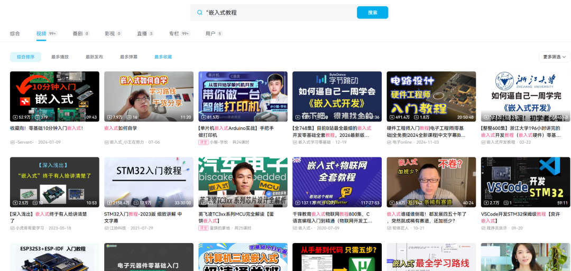
Task: Click play-count icon on the 81.5万 video
Action: pyautogui.click(x=204, y=117)
